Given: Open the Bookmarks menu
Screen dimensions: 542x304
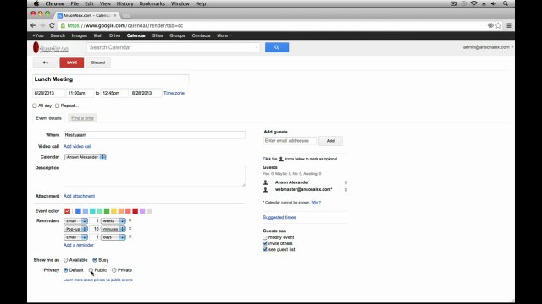Looking at the screenshot, I should coord(152,3).
